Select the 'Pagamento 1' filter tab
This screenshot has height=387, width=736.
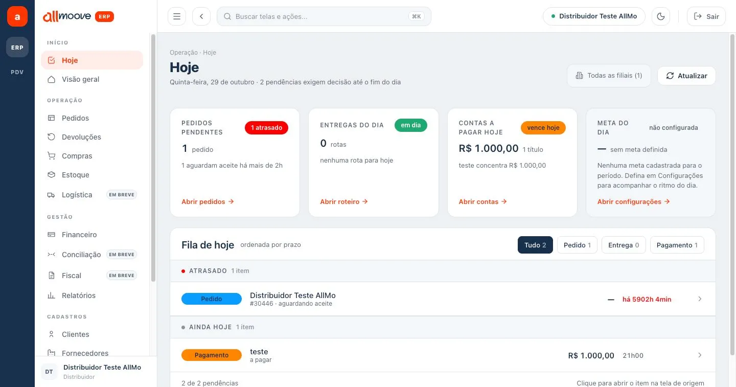pyautogui.click(x=677, y=245)
